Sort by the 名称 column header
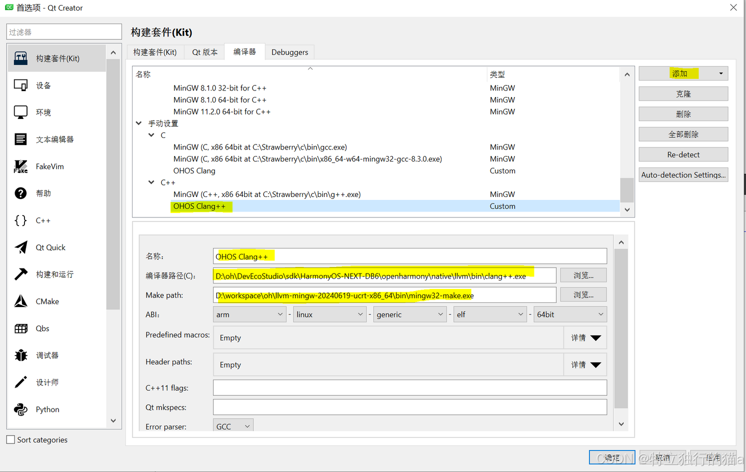 point(310,74)
